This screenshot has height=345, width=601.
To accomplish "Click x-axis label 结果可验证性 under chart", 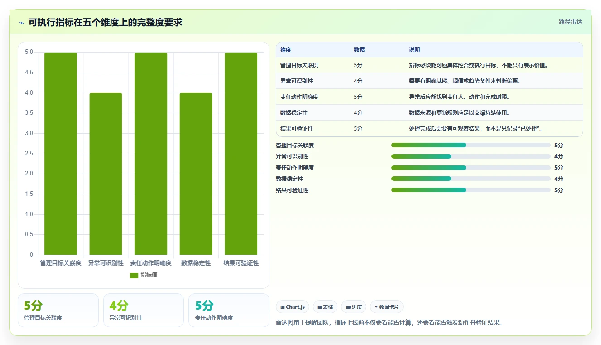I will click(241, 263).
